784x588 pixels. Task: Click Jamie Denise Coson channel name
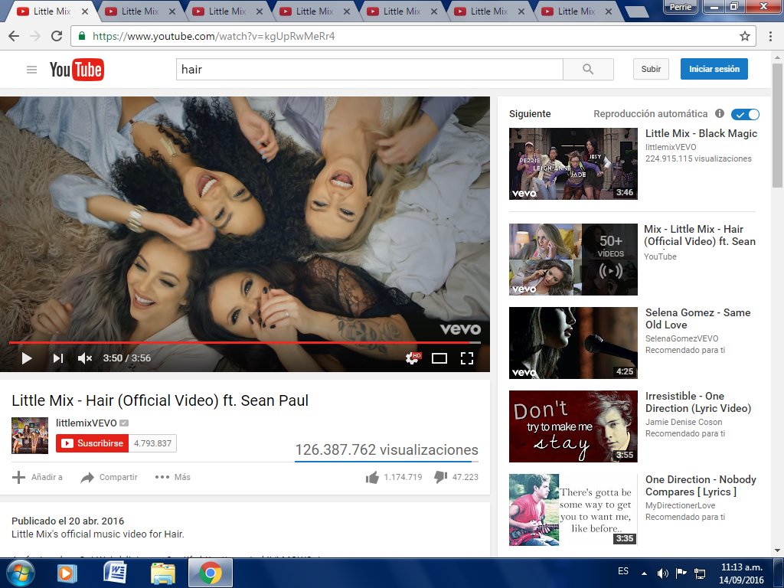pos(684,422)
